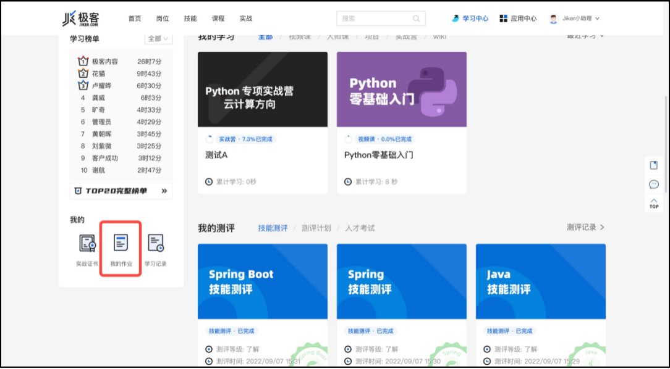Select 龚威 in the ranking list
The width and height of the screenshot is (670, 369).
(98, 97)
